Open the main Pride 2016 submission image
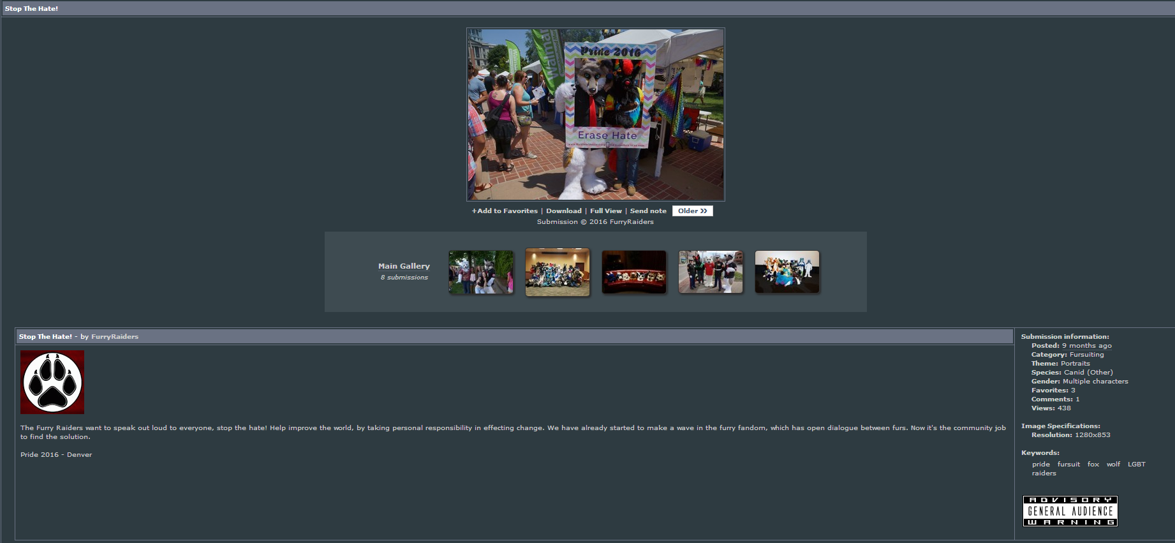The height and width of the screenshot is (543, 1175). coord(596,114)
